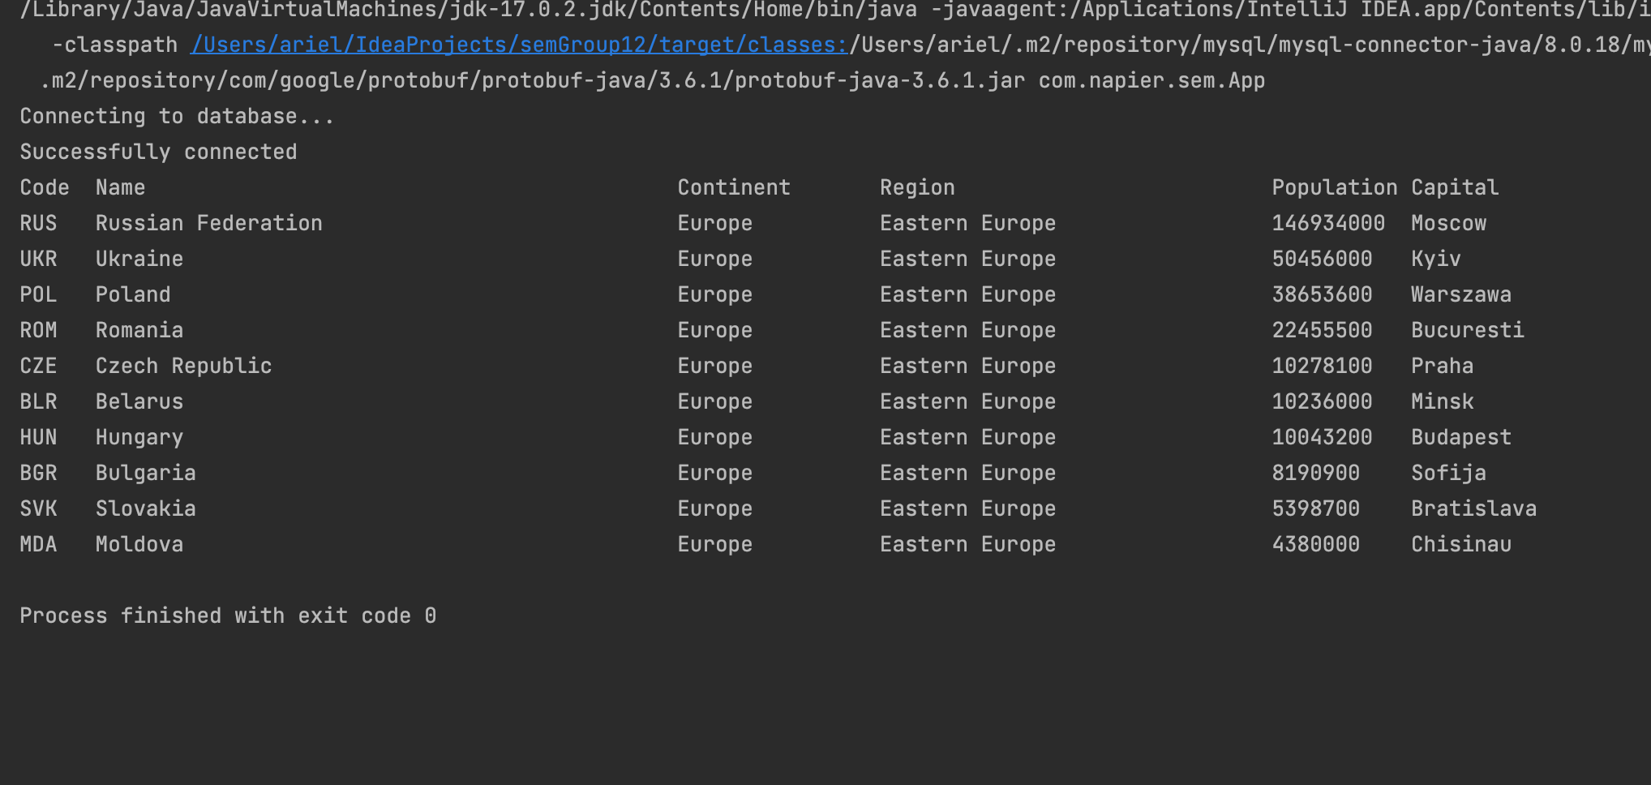
Task: Click 'Europe' continent in the Slovakia row
Action: coord(715,508)
